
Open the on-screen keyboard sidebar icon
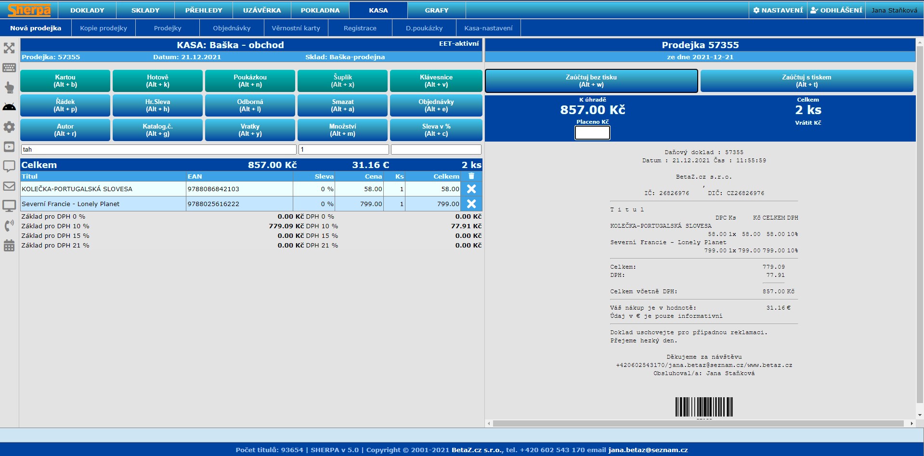click(x=9, y=67)
